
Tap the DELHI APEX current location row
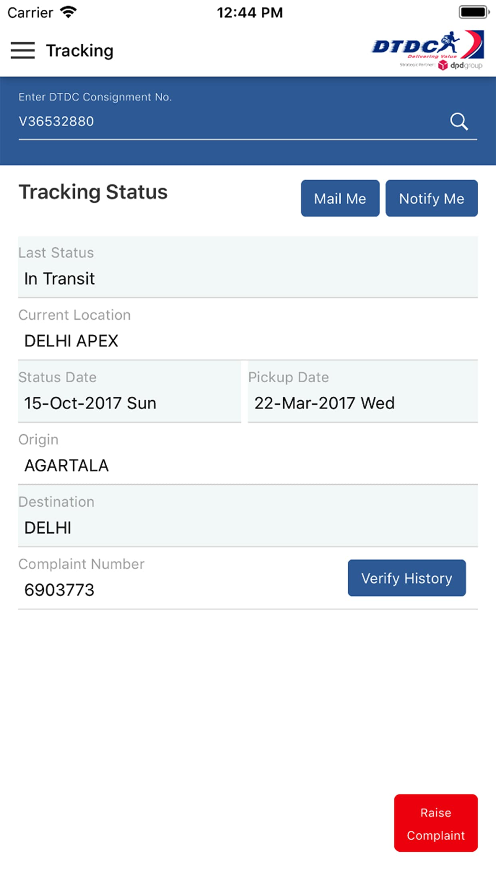(x=248, y=329)
